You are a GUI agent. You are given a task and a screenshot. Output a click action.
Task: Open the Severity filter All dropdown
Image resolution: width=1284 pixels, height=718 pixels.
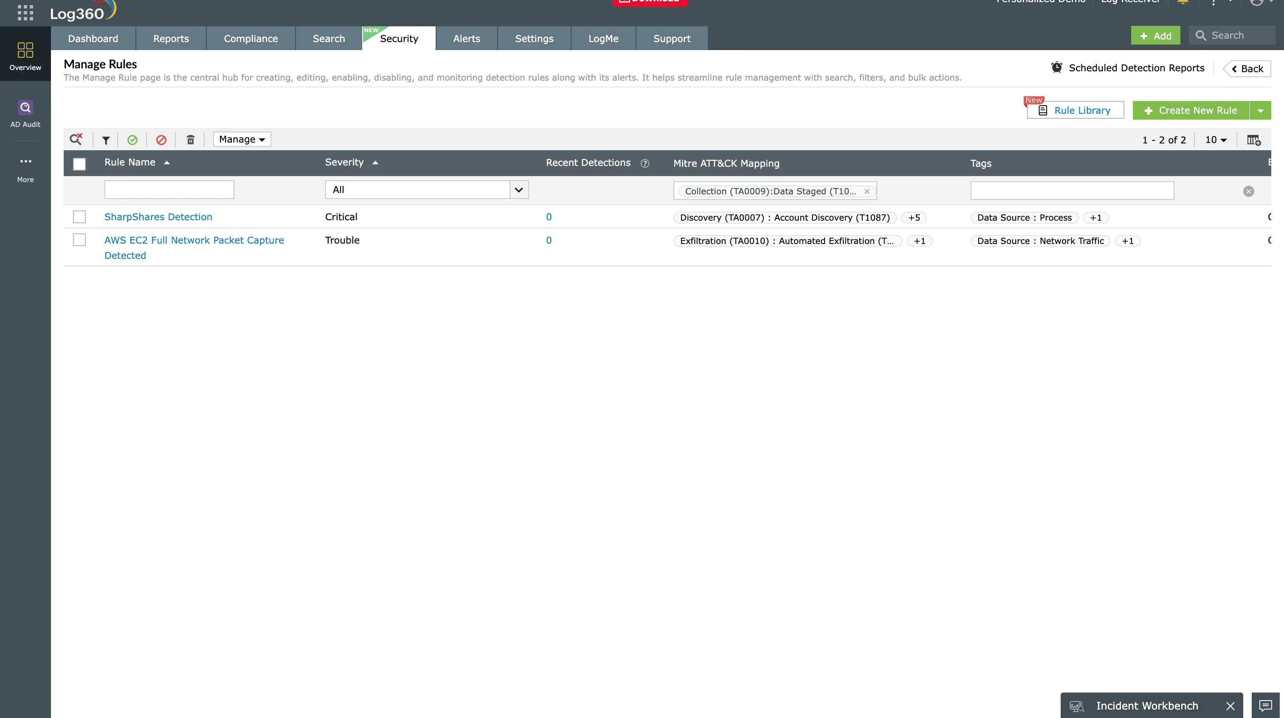click(427, 190)
